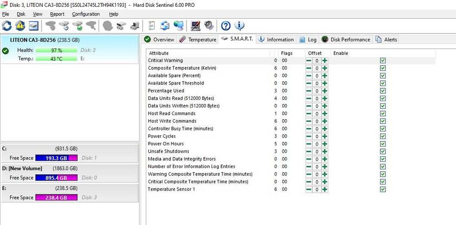Click the C: free space 193.3 GB bar
Screen dimensions: 456x225
tap(57, 158)
